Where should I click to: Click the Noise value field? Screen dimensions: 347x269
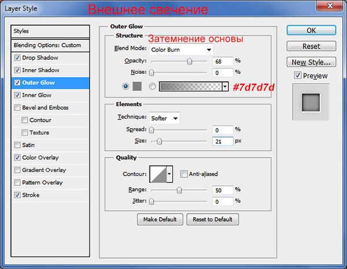click(x=223, y=73)
